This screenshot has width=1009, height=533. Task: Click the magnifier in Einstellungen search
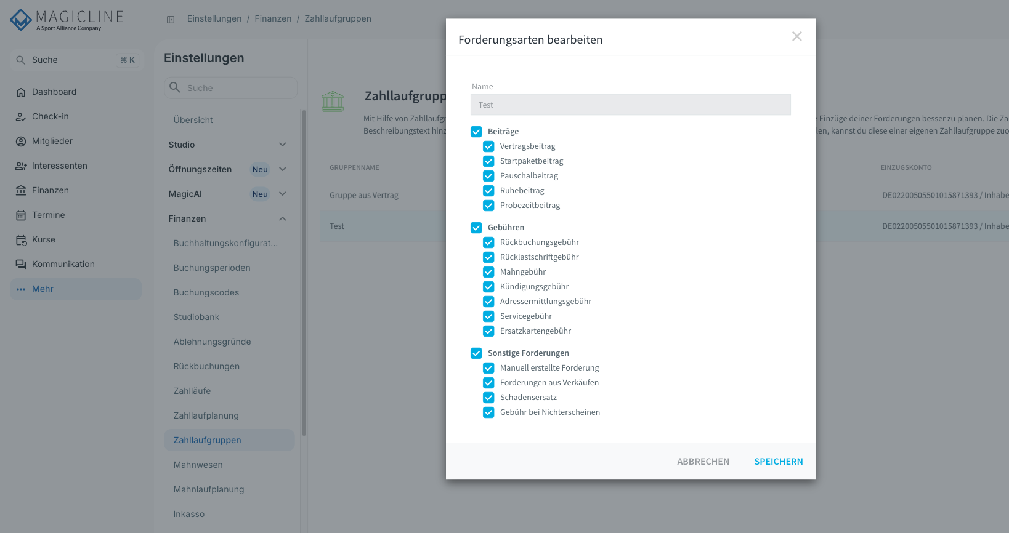pos(175,87)
